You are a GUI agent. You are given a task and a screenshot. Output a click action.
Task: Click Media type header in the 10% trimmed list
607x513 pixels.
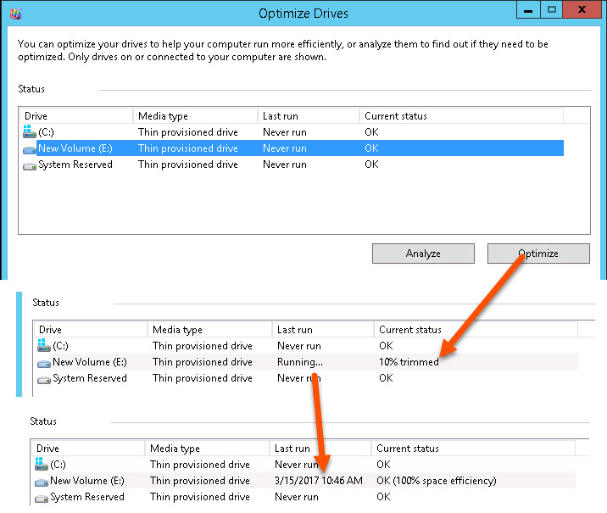209,330
